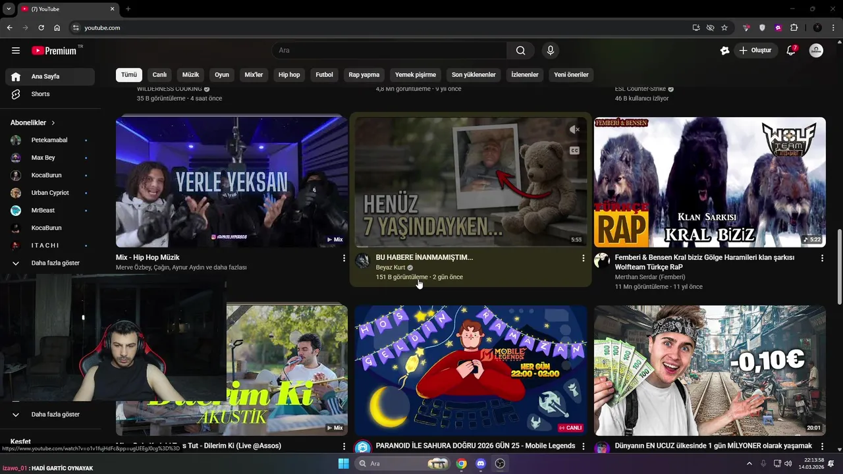Open the account avatar menu
This screenshot has width=843, height=474.
(816, 51)
